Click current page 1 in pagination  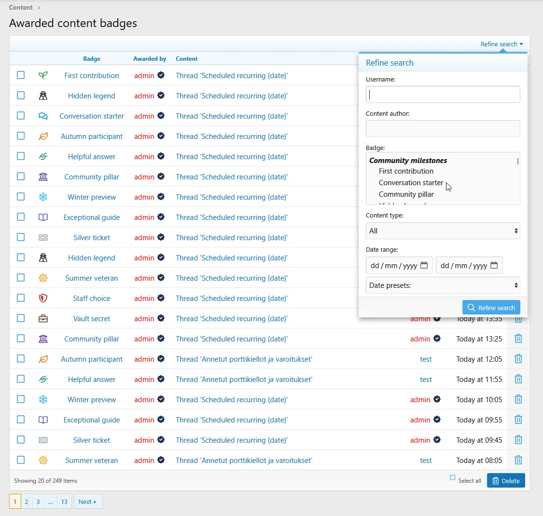click(15, 502)
